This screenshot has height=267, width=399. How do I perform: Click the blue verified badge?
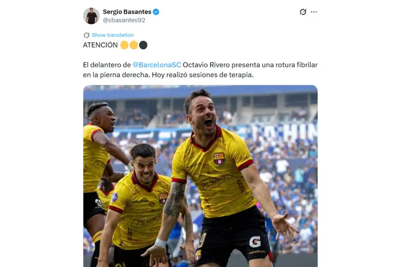(156, 12)
